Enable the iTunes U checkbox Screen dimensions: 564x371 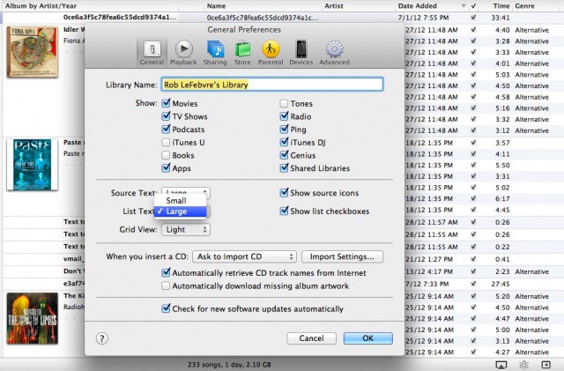[166, 142]
